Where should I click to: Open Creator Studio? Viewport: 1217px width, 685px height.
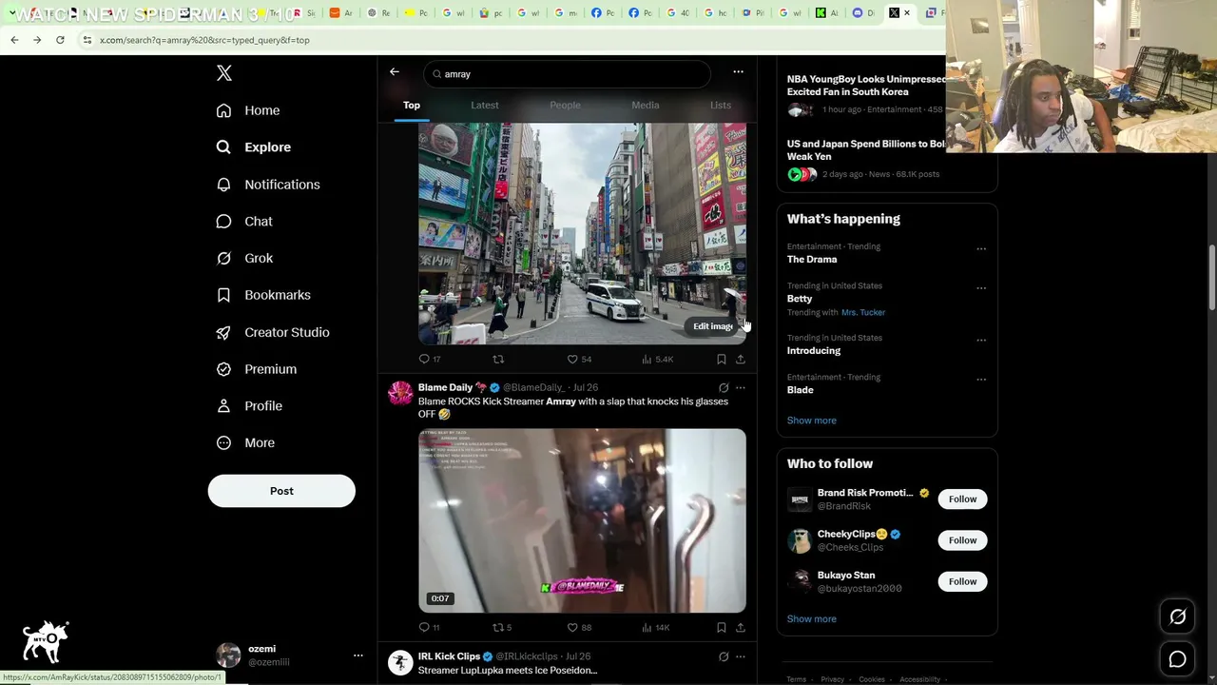coord(273,332)
